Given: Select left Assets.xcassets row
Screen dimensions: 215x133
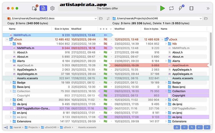Looking at the screenshot, I should pyautogui.click(x=50, y=78).
